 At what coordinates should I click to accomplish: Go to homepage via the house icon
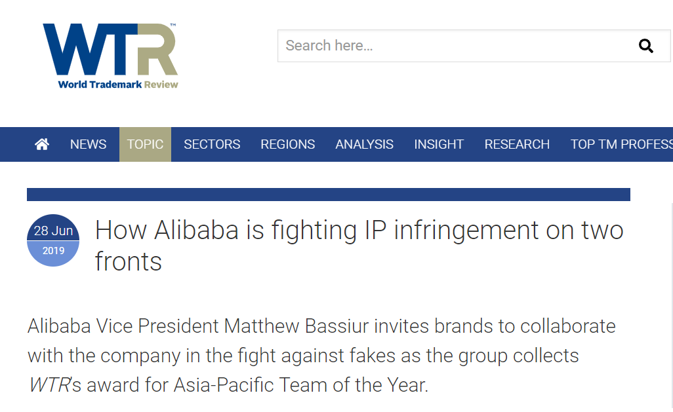[x=42, y=144]
